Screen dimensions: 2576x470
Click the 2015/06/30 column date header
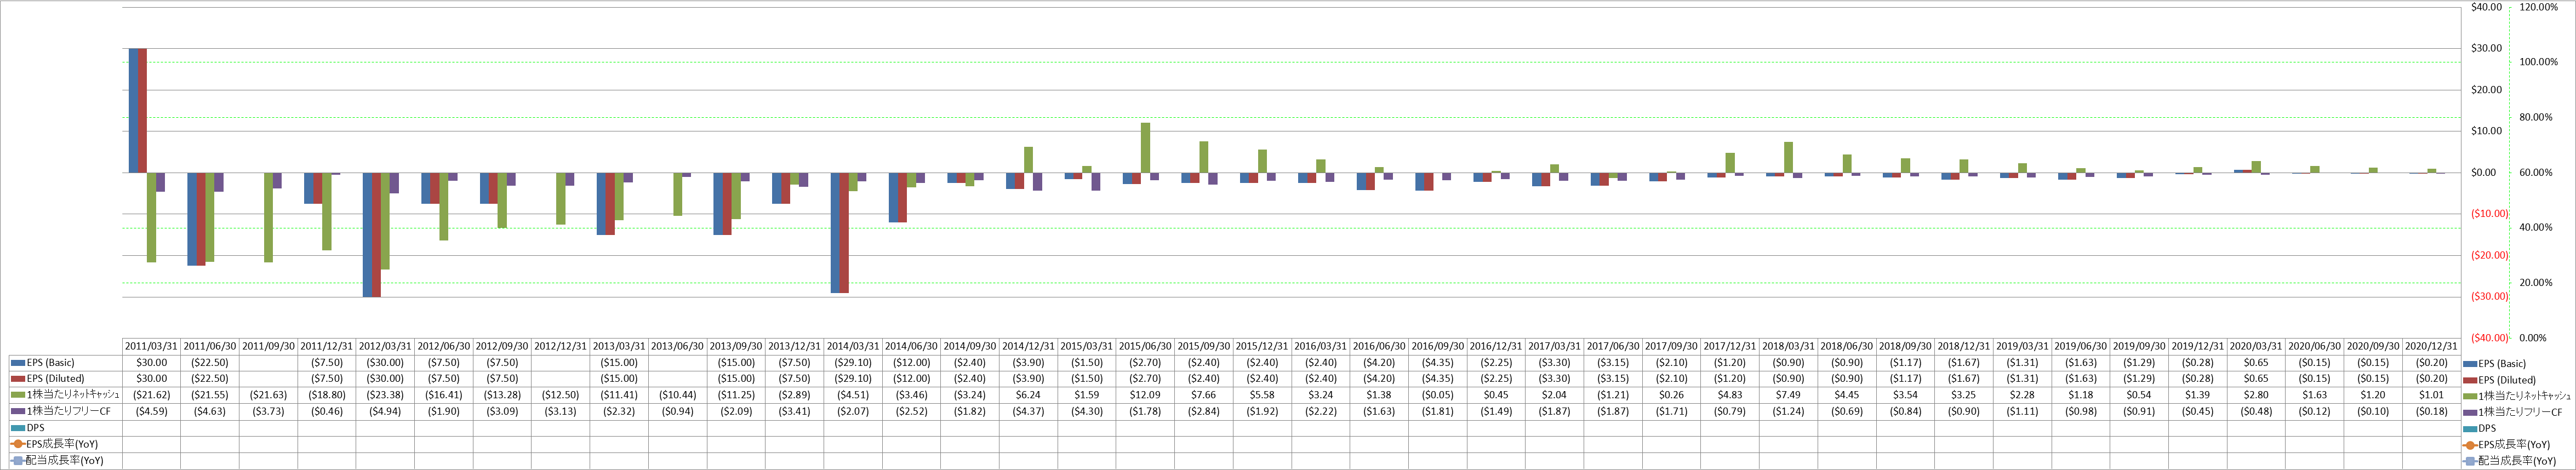1145,346
